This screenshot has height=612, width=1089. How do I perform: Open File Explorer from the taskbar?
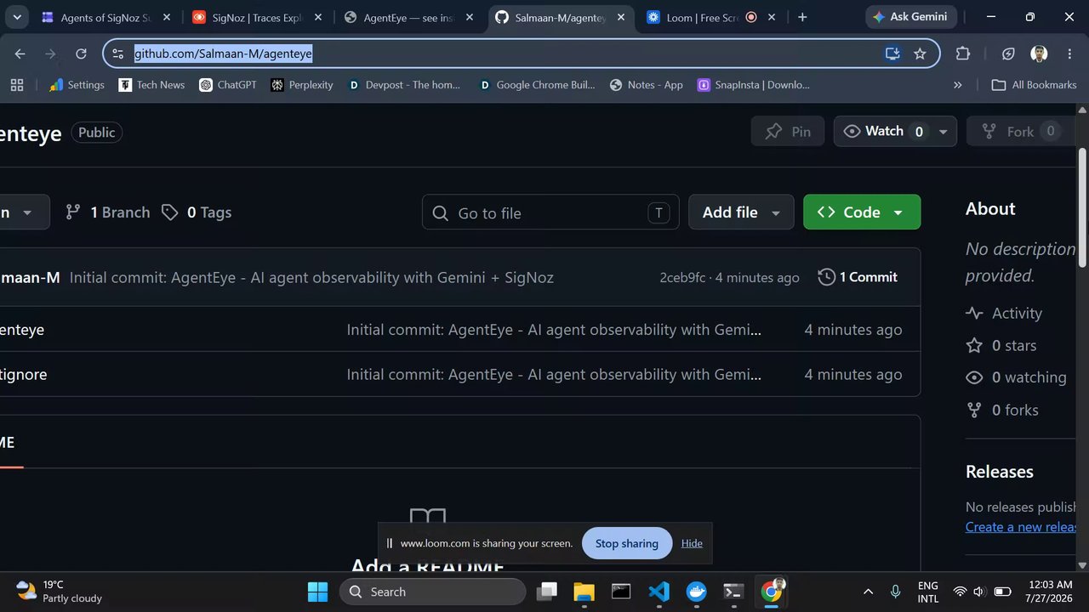click(584, 592)
